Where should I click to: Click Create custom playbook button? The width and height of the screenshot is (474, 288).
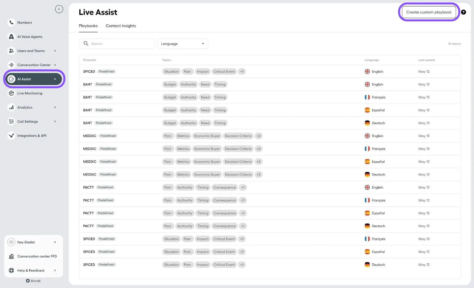coord(428,12)
